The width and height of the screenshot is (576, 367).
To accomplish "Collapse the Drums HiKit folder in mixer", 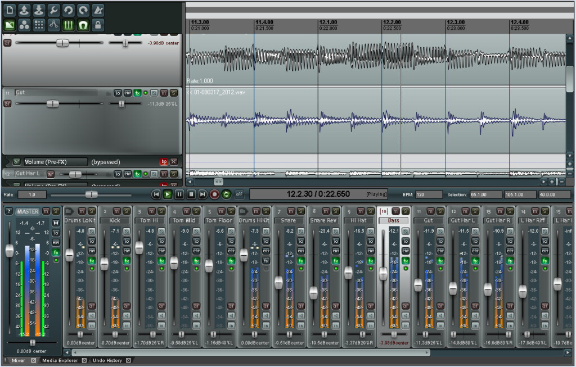I will tap(243, 211).
